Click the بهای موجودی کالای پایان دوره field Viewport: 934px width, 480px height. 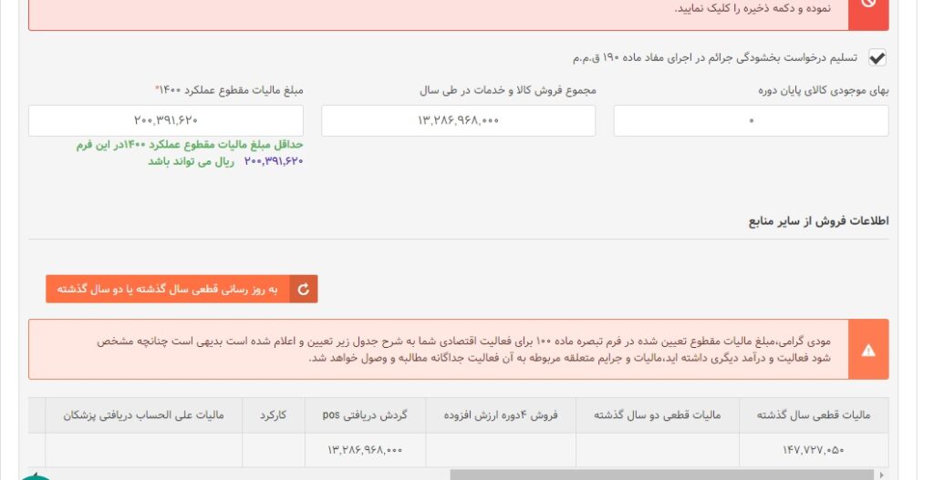[751, 120]
